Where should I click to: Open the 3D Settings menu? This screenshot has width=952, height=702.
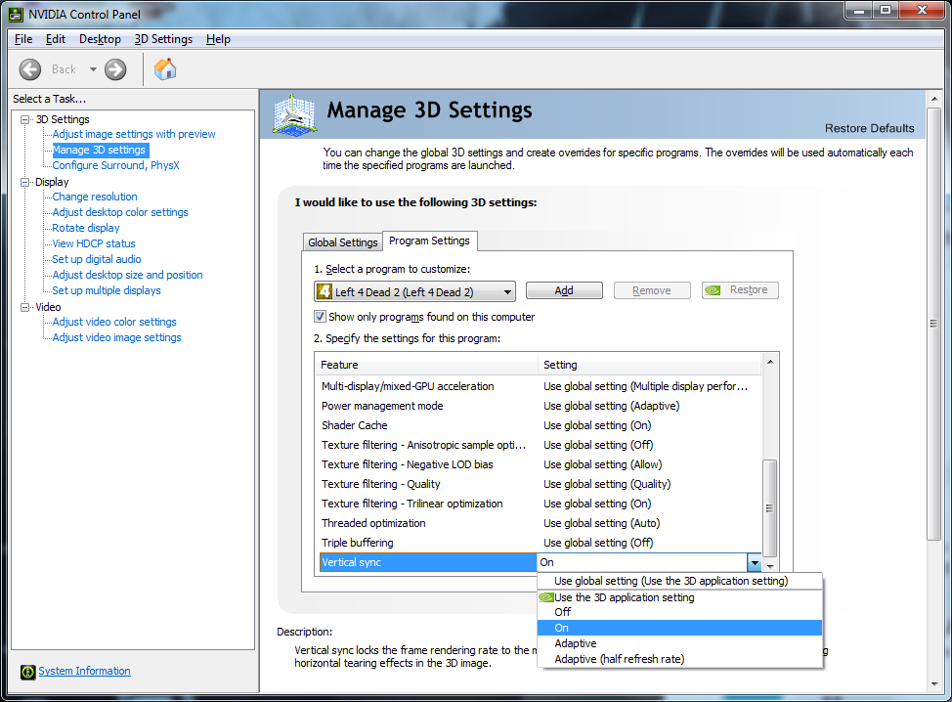163,39
